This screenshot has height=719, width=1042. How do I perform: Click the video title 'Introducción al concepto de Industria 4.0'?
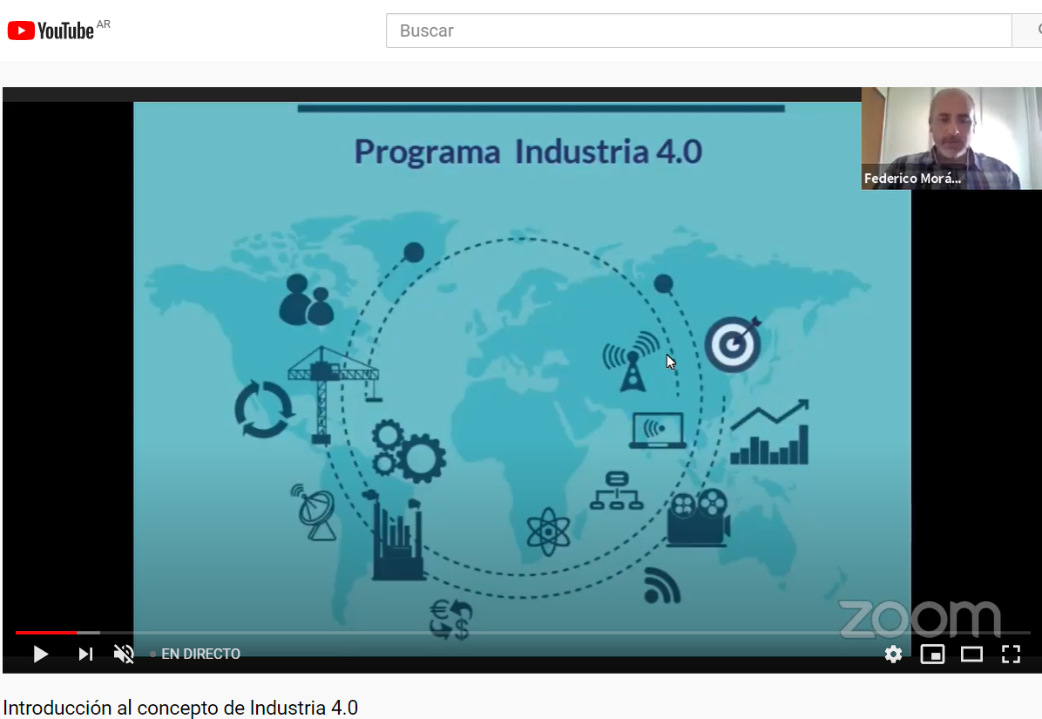[180, 708]
